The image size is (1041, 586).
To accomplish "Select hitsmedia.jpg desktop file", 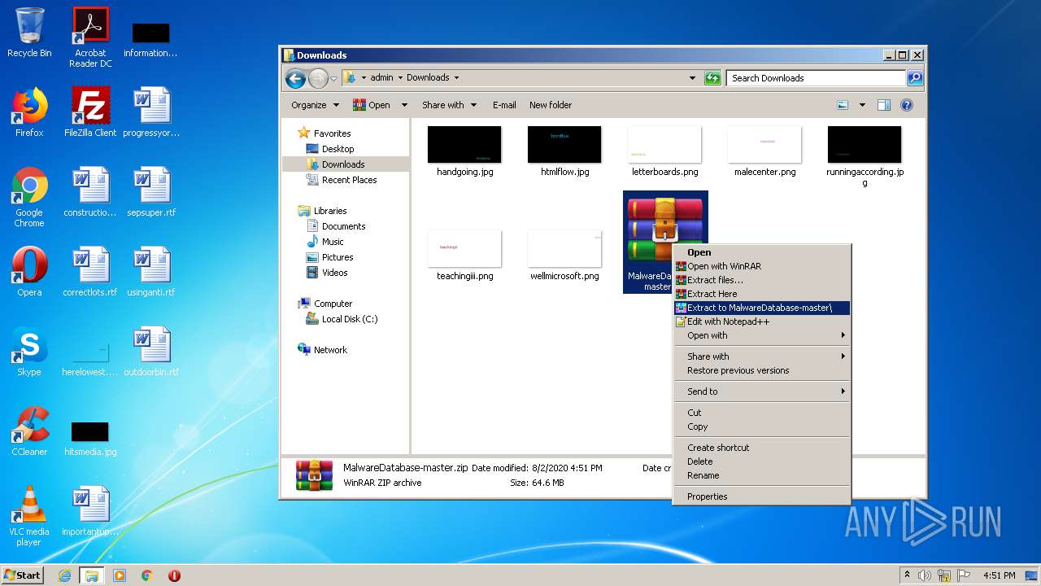I will (90, 438).
